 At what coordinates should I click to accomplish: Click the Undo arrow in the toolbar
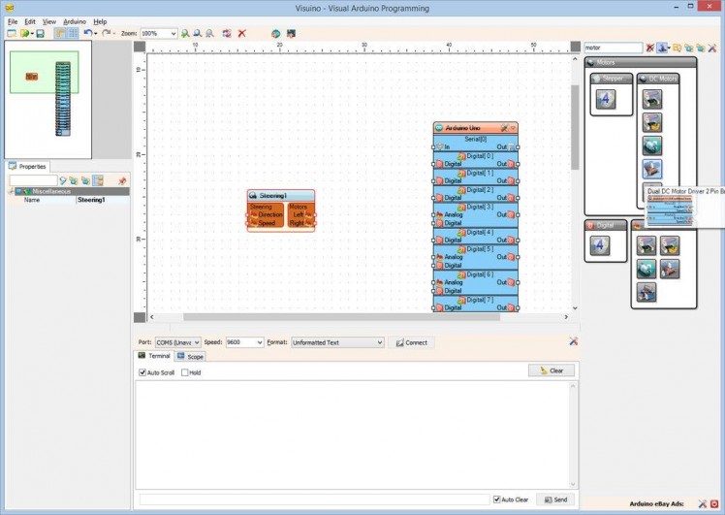click(88, 33)
